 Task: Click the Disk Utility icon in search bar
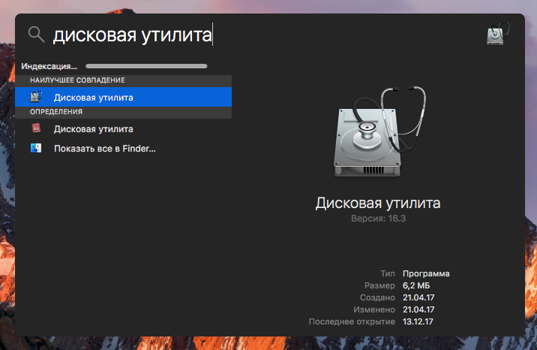point(498,35)
